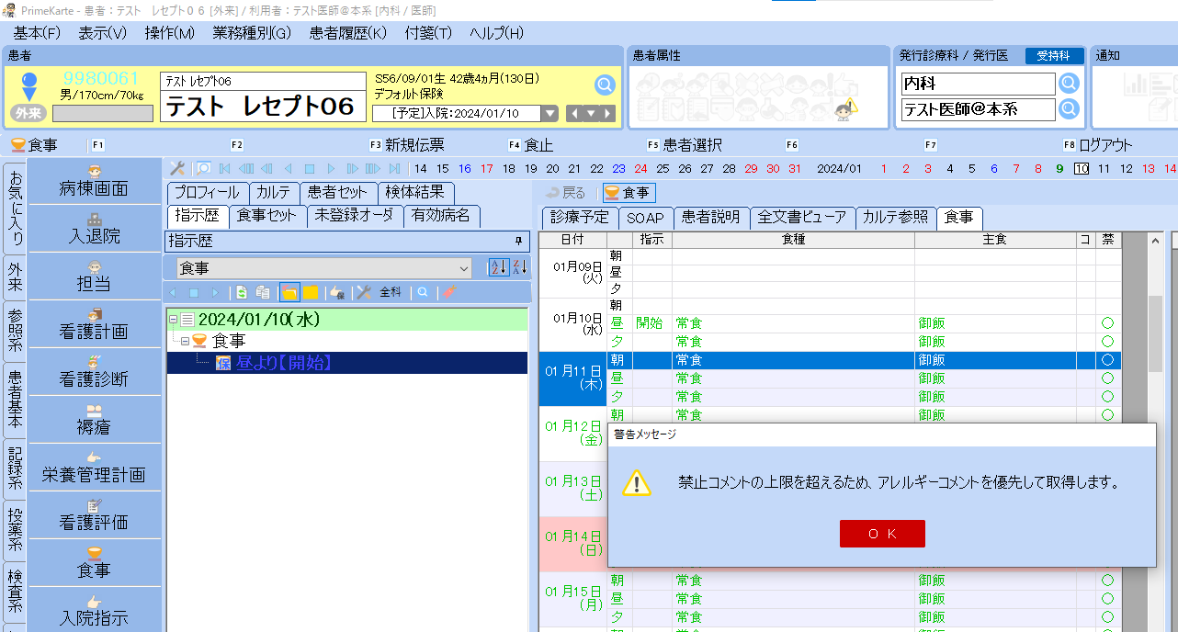Open the 入院指示 sidebar item
This screenshot has width=1178, height=632.
pos(94,610)
